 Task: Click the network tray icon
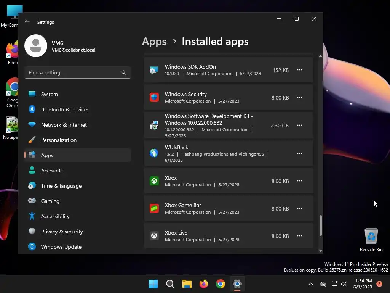click(335, 284)
